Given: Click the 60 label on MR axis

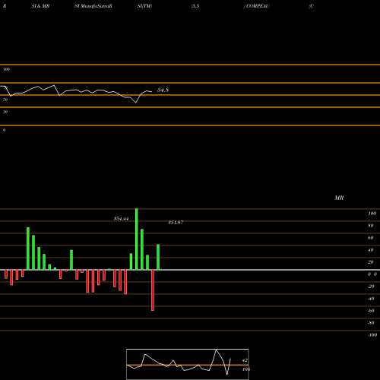Looking at the screenshot, I should (371, 238).
